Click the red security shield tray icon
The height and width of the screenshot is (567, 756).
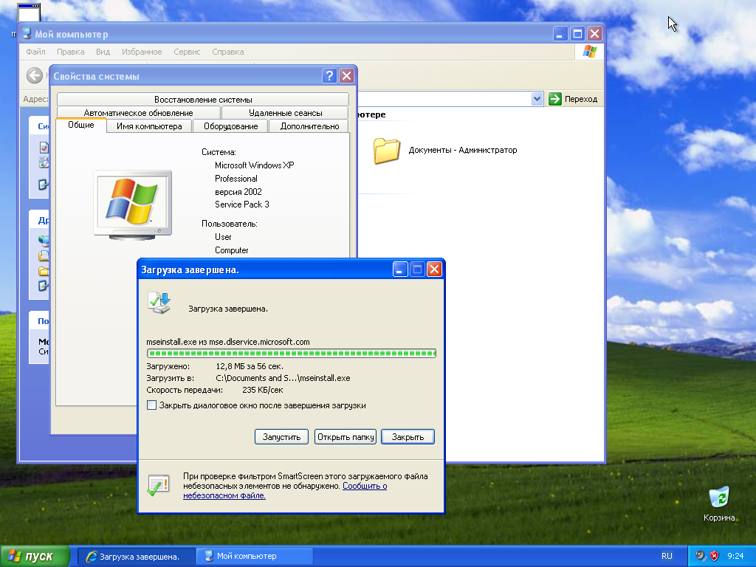[x=714, y=556]
